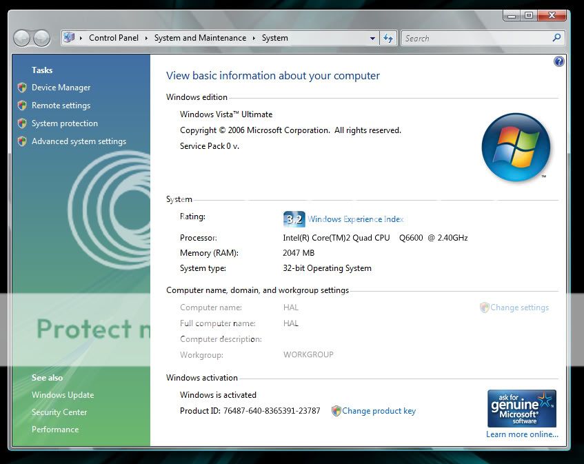Click the 32-bit Operating System text
584x464 pixels.
point(327,268)
